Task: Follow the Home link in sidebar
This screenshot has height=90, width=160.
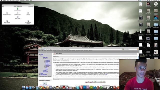Action: pyautogui.click(x=42, y=54)
